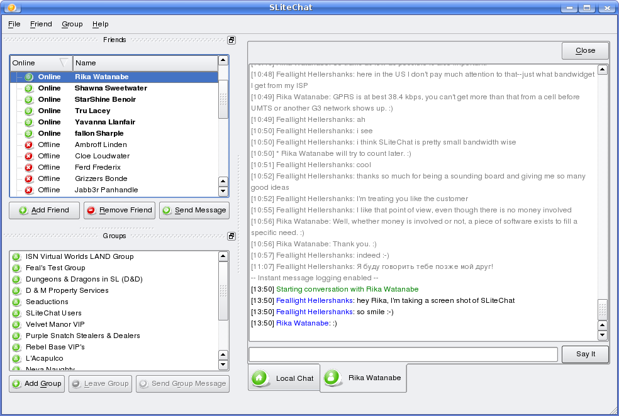Select the Seaductions group
Screen dimensions: 619x416
pyautogui.click(x=47, y=302)
